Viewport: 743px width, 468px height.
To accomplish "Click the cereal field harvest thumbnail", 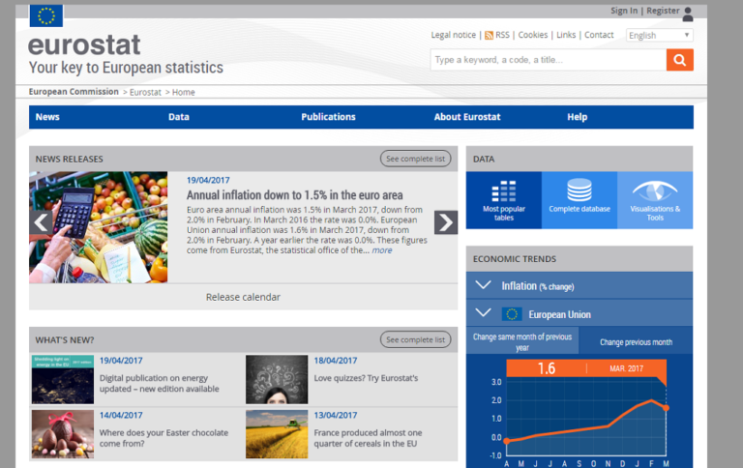I will pyautogui.click(x=277, y=434).
